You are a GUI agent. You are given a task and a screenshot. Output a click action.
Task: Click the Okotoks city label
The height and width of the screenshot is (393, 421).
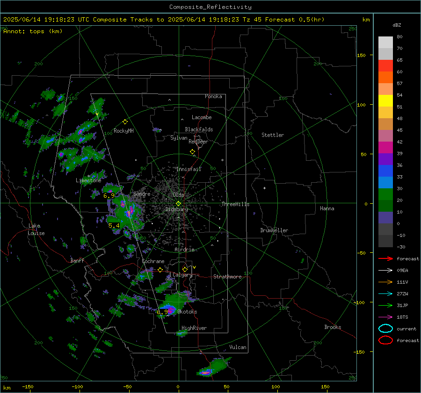point(187,312)
